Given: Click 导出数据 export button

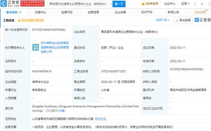Looking at the screenshot, I should (x=183, y=20).
